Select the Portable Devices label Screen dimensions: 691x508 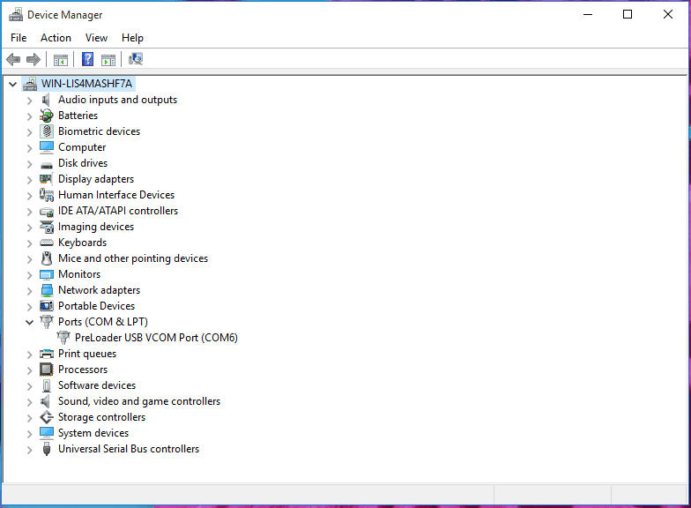pyautogui.click(x=97, y=306)
